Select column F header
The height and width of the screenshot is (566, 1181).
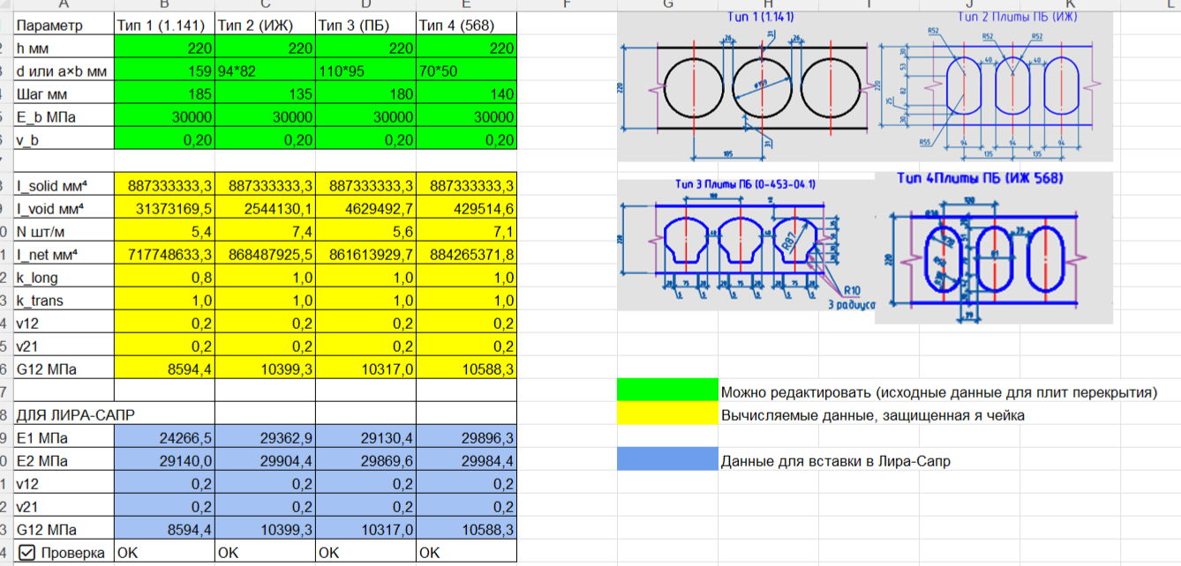click(566, 4)
